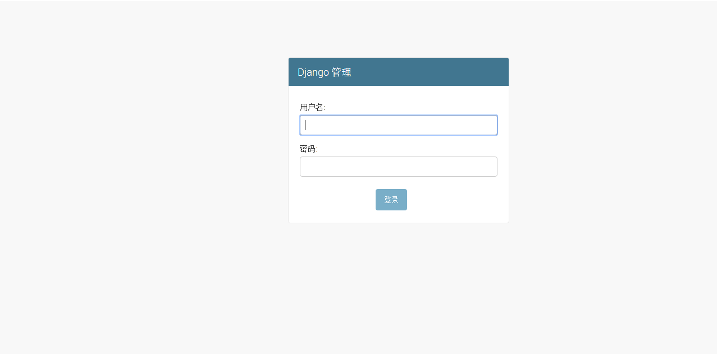Screen dimensions: 717x354
Task: Click the word Django in the header
Action: click(x=313, y=72)
